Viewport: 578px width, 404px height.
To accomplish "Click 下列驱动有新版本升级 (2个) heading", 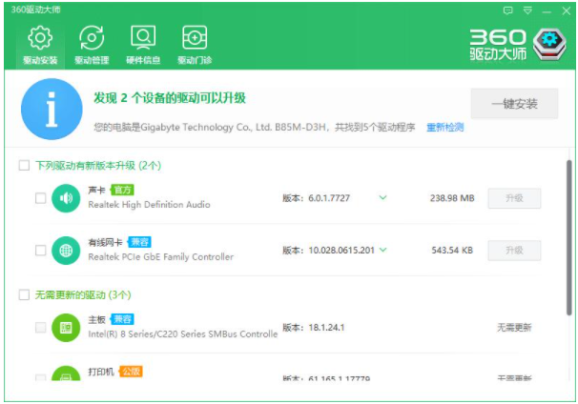I will pos(98,166).
